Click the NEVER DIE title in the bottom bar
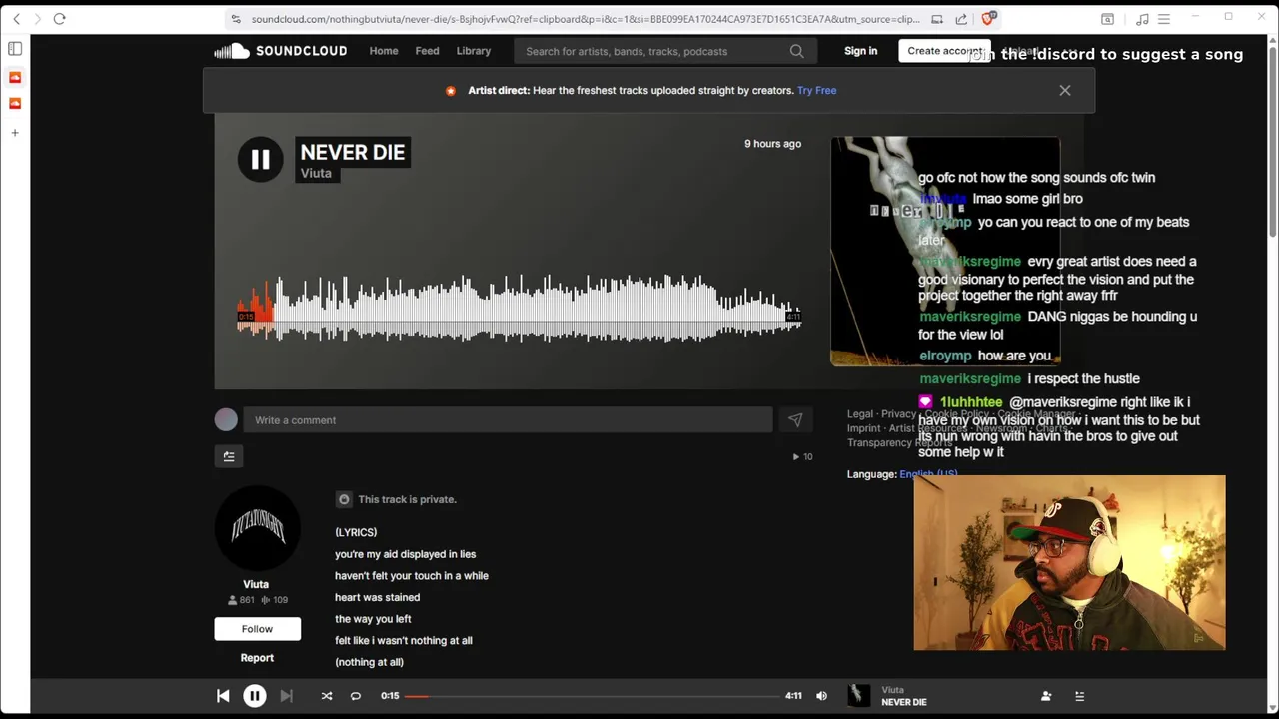This screenshot has width=1279, height=719. click(904, 702)
